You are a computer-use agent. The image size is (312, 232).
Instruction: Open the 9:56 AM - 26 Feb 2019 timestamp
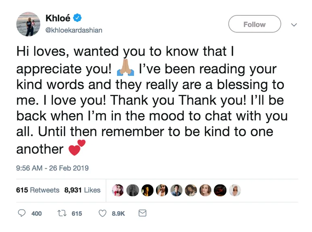(x=52, y=168)
